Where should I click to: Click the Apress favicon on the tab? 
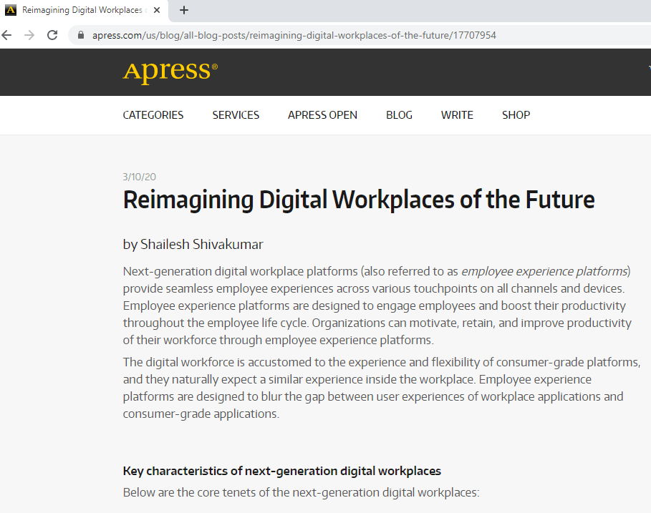[x=10, y=10]
